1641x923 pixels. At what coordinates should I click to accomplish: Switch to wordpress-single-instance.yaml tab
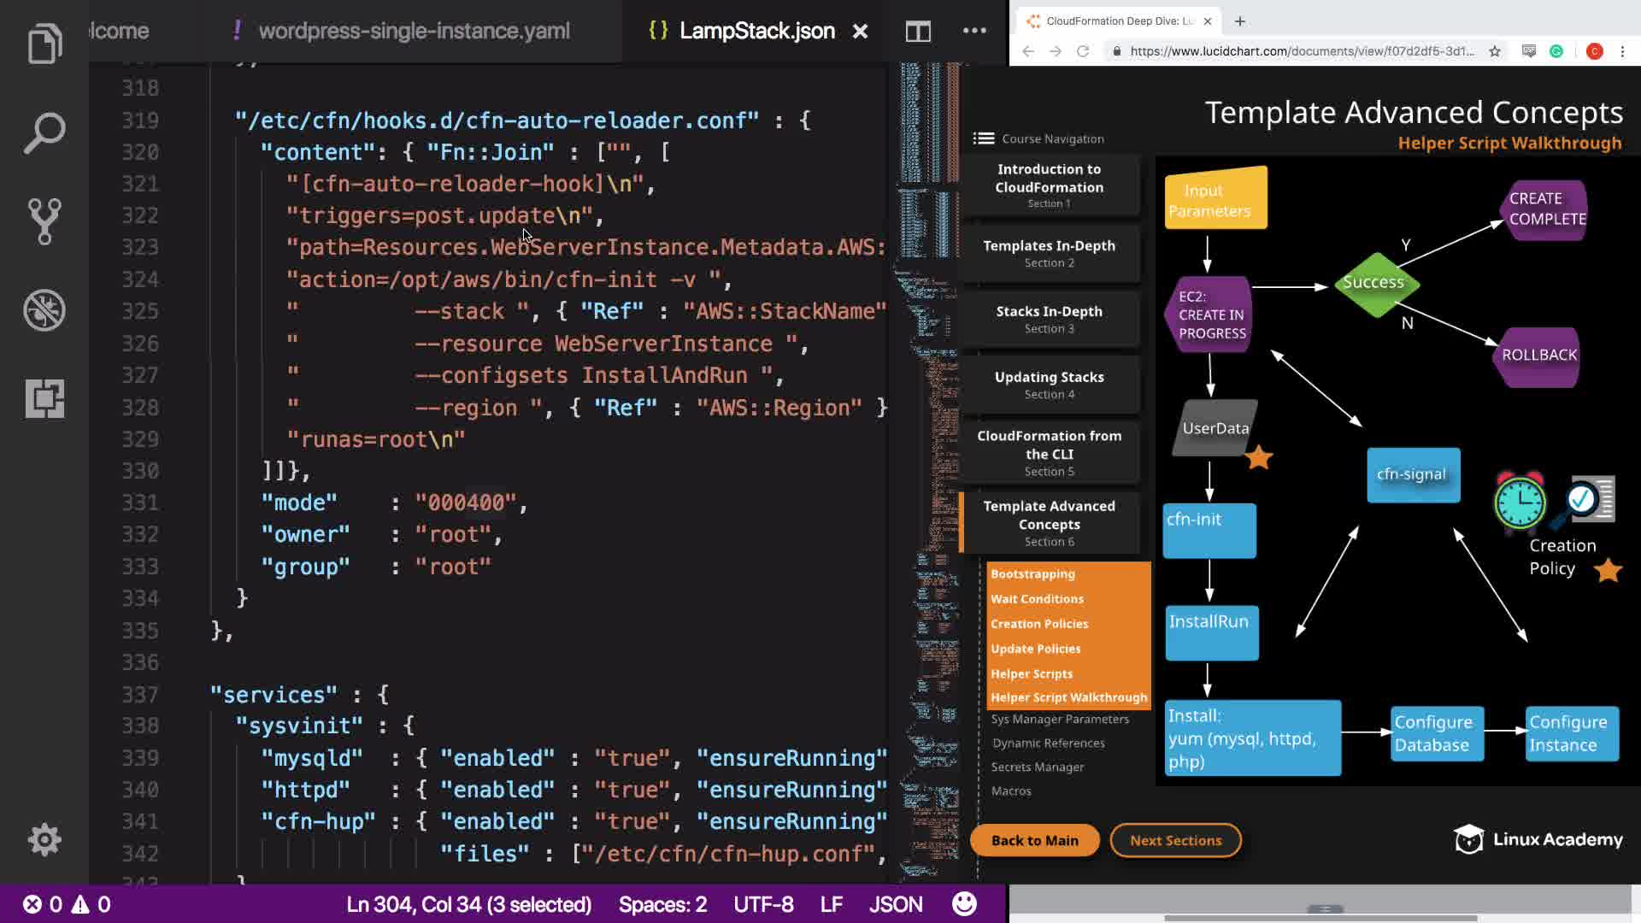[x=414, y=31]
